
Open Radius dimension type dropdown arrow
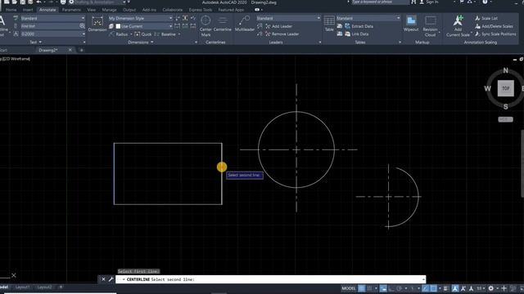(131, 34)
